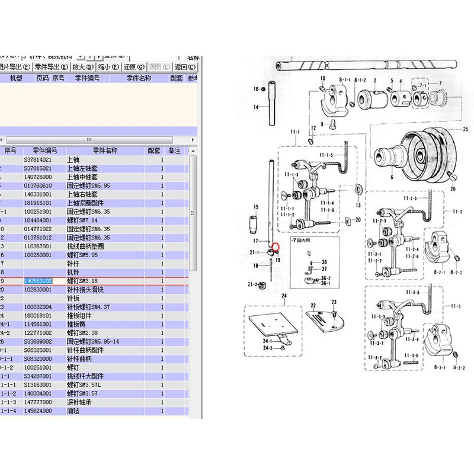
Task: Select the row 推板组件
Action: [x=94, y=316]
